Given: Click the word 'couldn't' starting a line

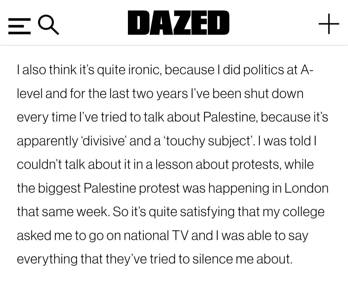Looking at the screenshot, I should click(x=40, y=164).
